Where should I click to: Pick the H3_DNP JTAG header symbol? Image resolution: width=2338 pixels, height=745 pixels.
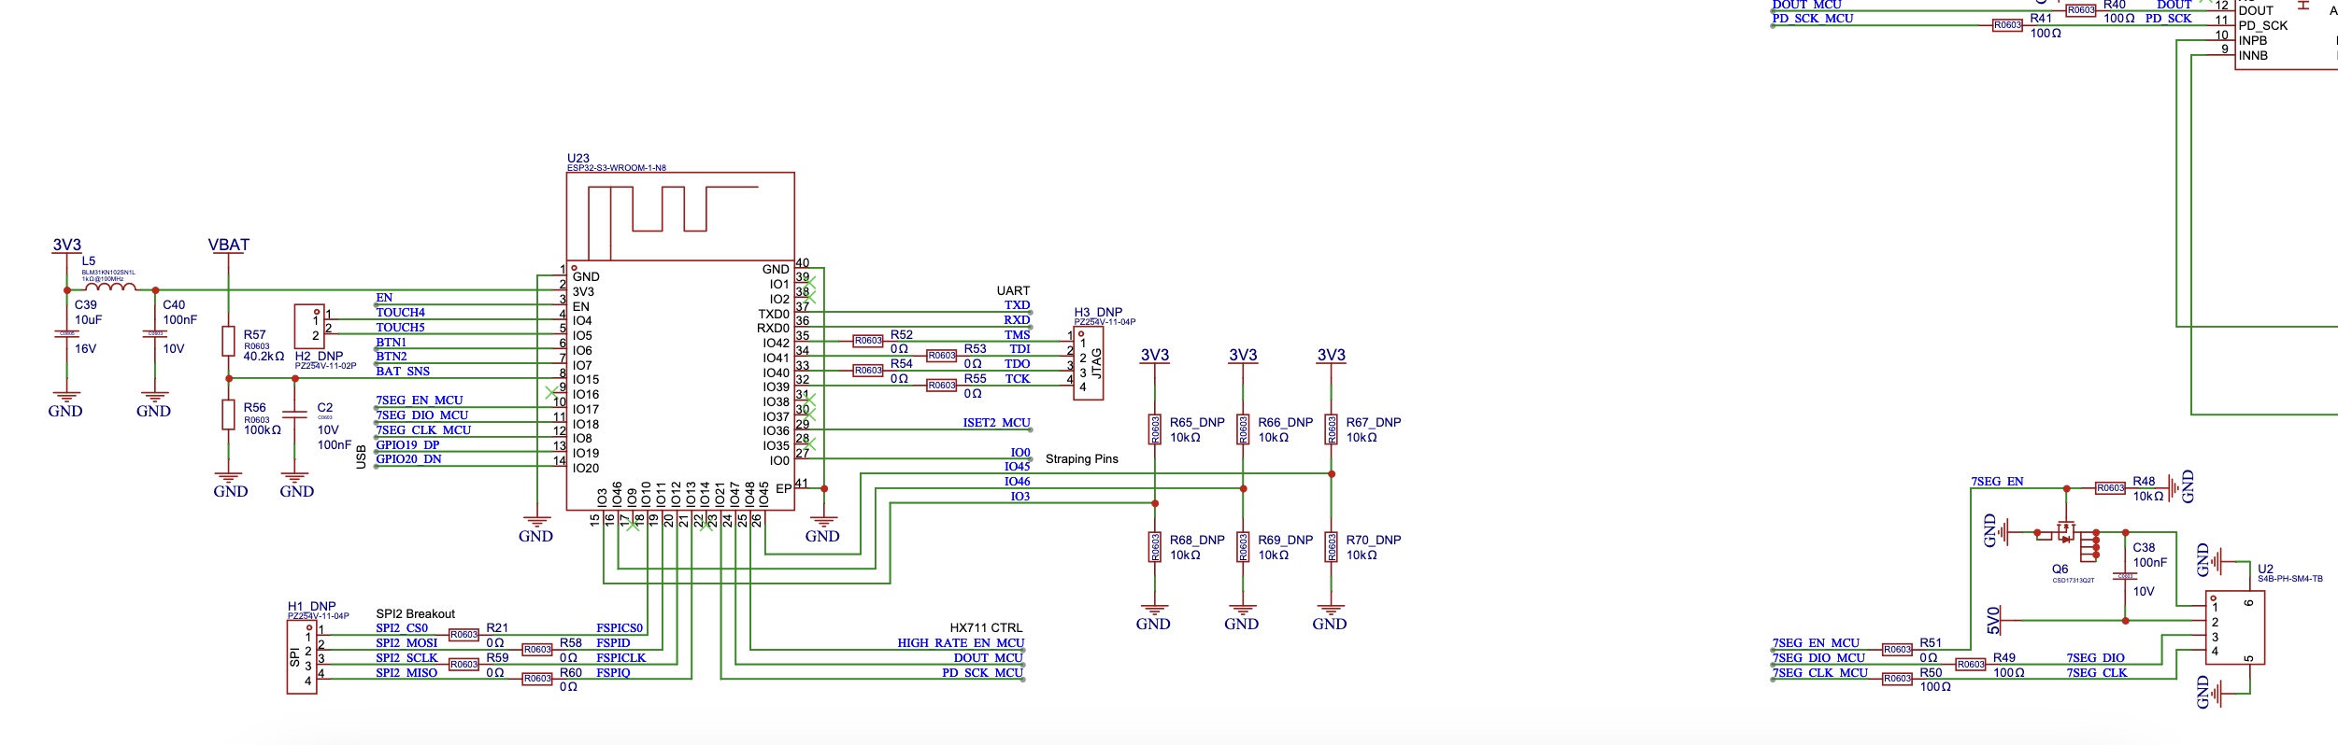tap(1088, 363)
